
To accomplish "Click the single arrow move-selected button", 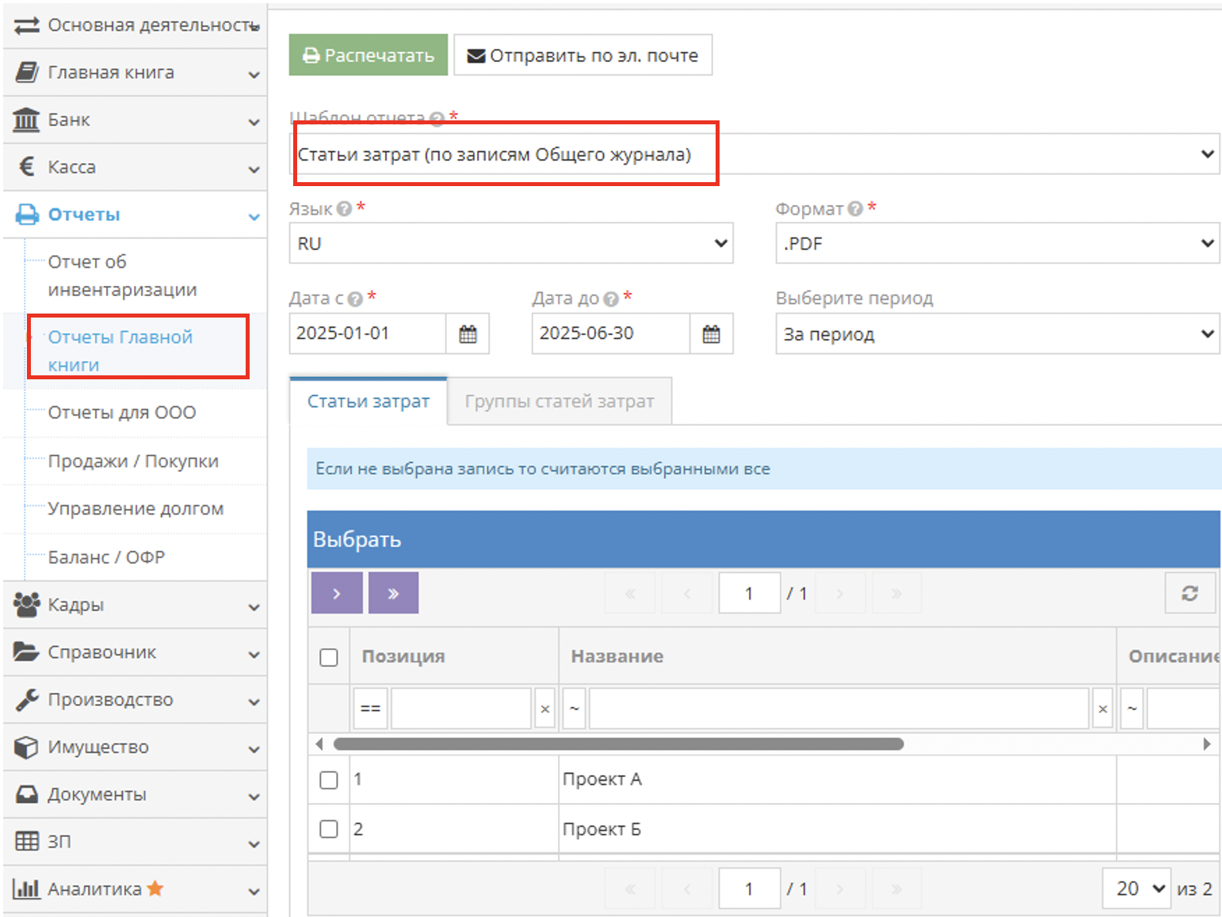I will pos(337,593).
